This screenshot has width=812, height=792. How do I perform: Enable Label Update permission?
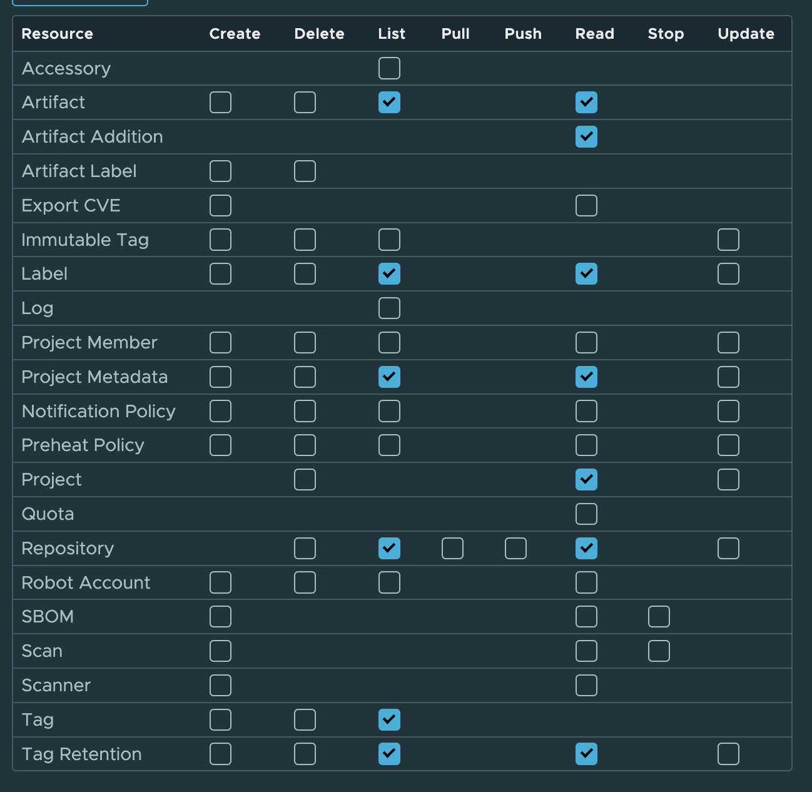tap(728, 274)
